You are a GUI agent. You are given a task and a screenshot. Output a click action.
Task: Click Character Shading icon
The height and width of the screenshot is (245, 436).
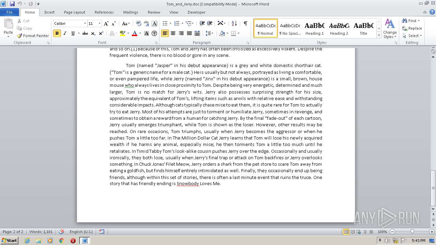(x=146, y=33)
